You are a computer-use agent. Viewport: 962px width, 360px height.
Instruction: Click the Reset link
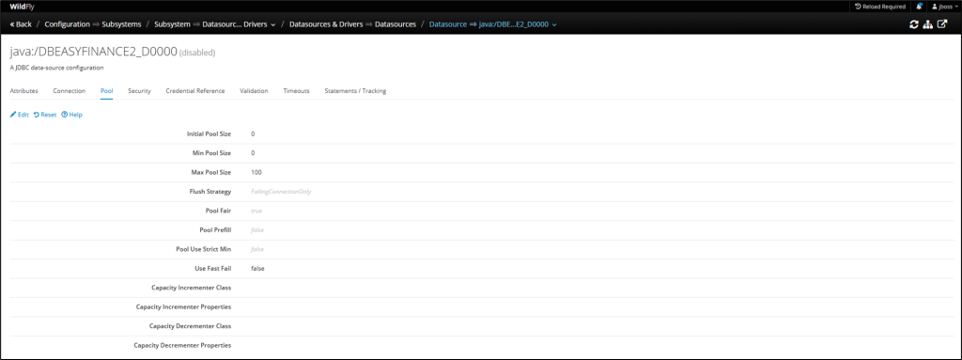pyautogui.click(x=45, y=115)
